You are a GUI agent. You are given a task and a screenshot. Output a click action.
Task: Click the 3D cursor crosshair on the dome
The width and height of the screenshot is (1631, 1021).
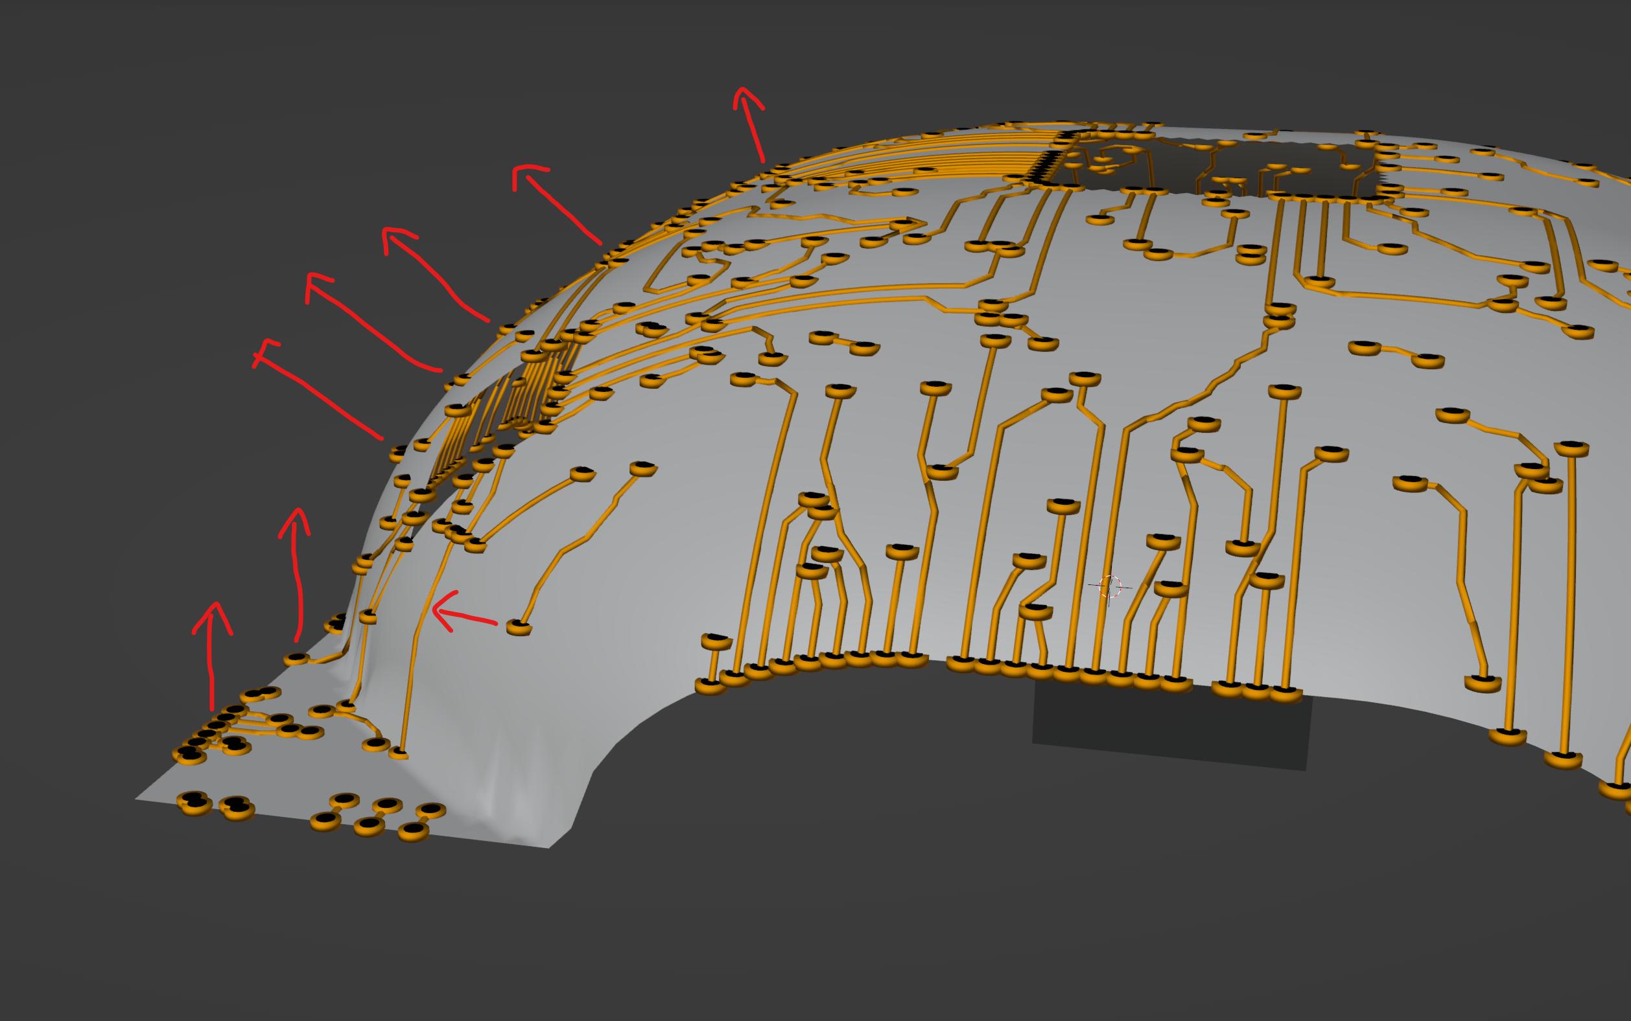pos(1110,586)
